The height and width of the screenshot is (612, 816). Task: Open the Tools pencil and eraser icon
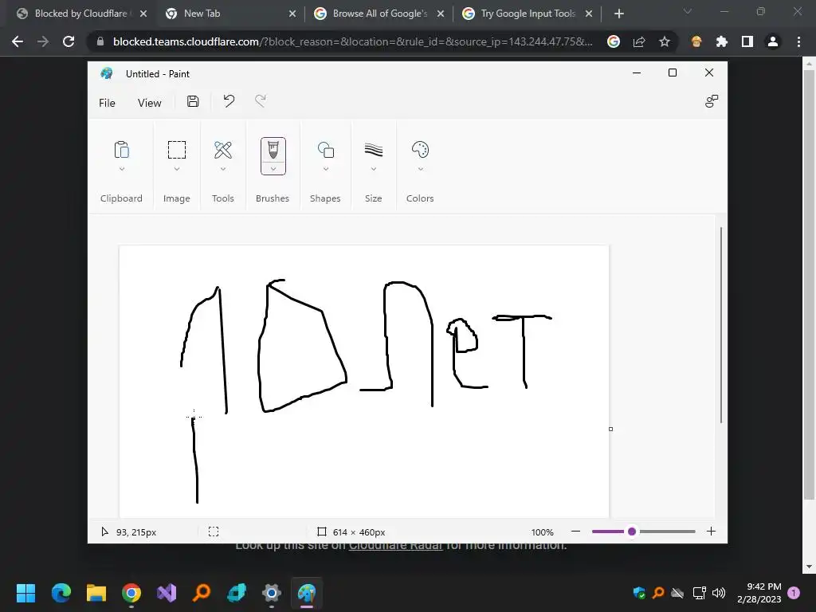click(x=223, y=150)
